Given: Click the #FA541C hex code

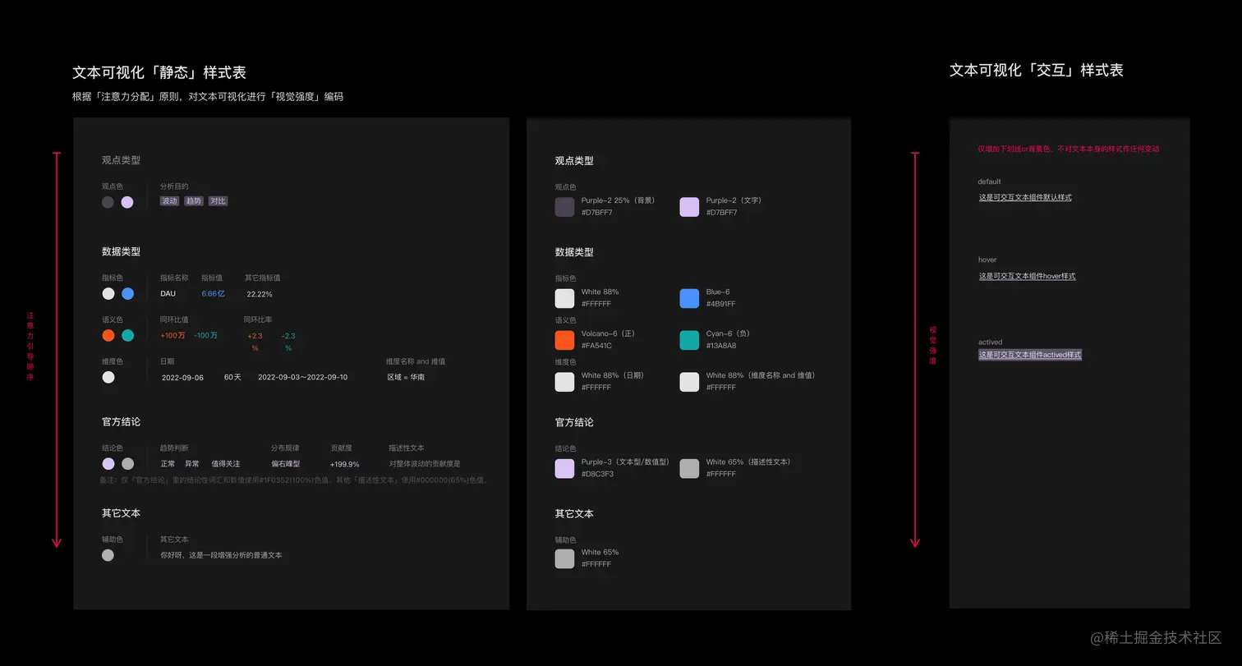Looking at the screenshot, I should point(596,346).
